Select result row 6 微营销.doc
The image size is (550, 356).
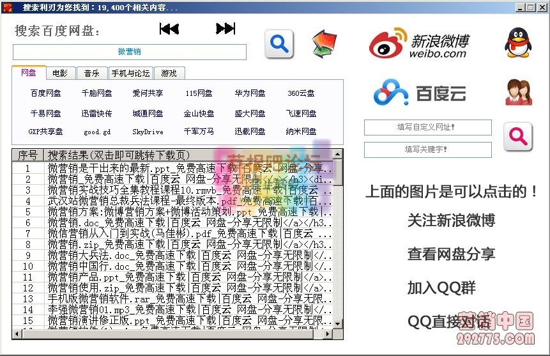(172, 222)
